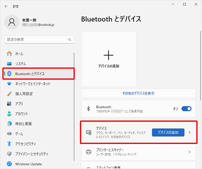Click the main content vertical scrollbar
Image resolution: width=202 pixels, height=169 pixels.
click(x=200, y=65)
